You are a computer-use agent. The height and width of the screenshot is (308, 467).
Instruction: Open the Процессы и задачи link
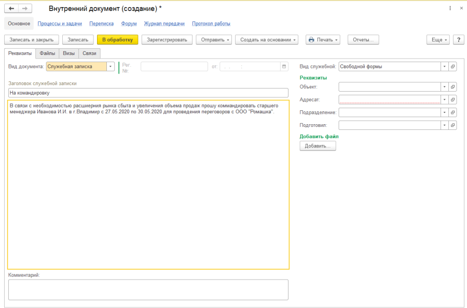point(60,23)
